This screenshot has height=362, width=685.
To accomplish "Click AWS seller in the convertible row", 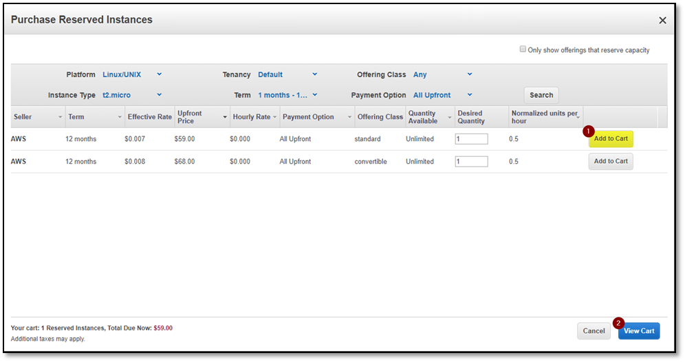I will pyautogui.click(x=19, y=161).
